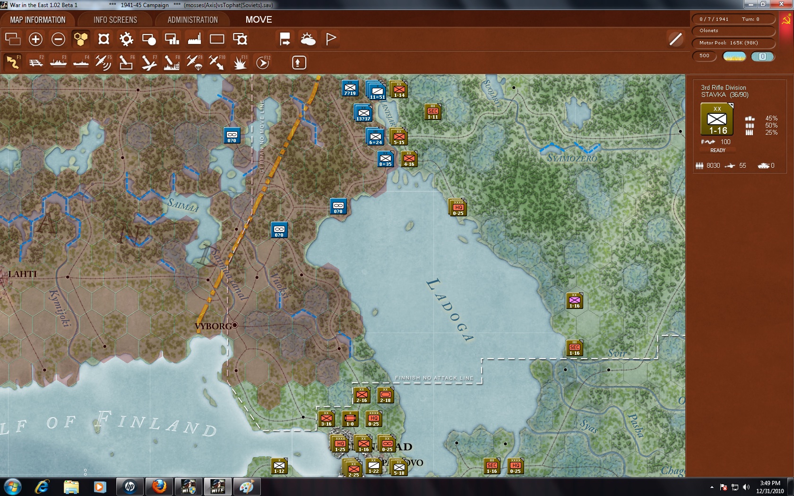Toggle the hex grid display button
The width and height of the screenshot is (794, 496).
tap(81, 39)
